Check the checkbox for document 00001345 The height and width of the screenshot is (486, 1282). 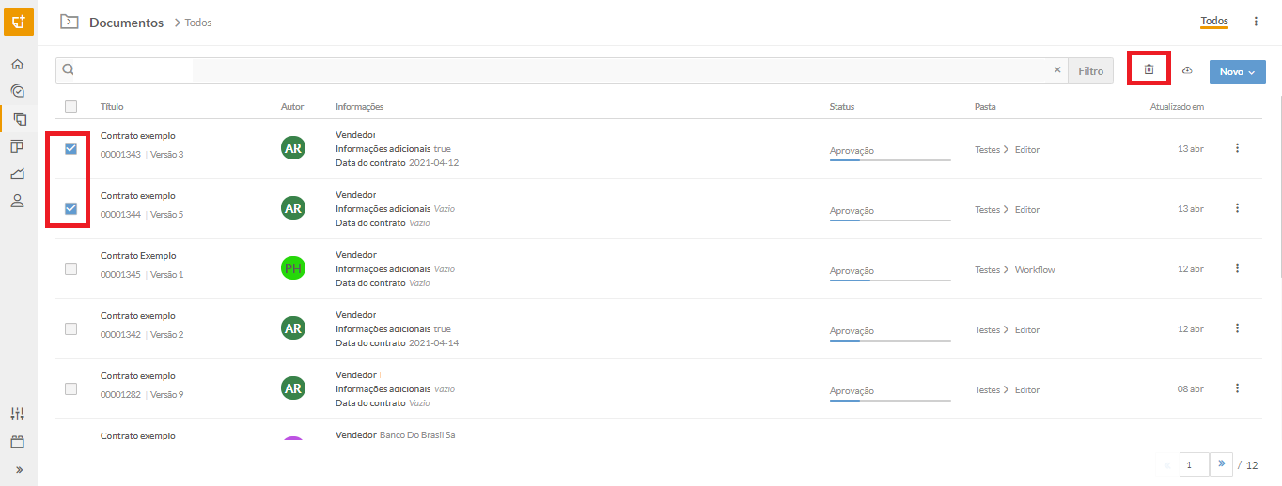[x=70, y=268]
